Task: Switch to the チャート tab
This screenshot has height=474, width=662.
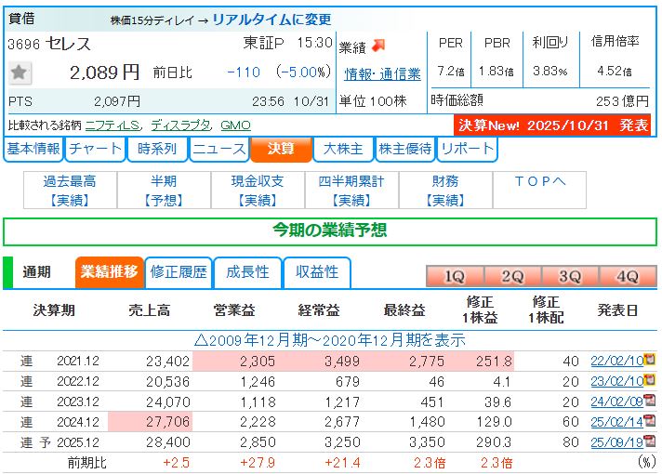Action: pos(95,150)
